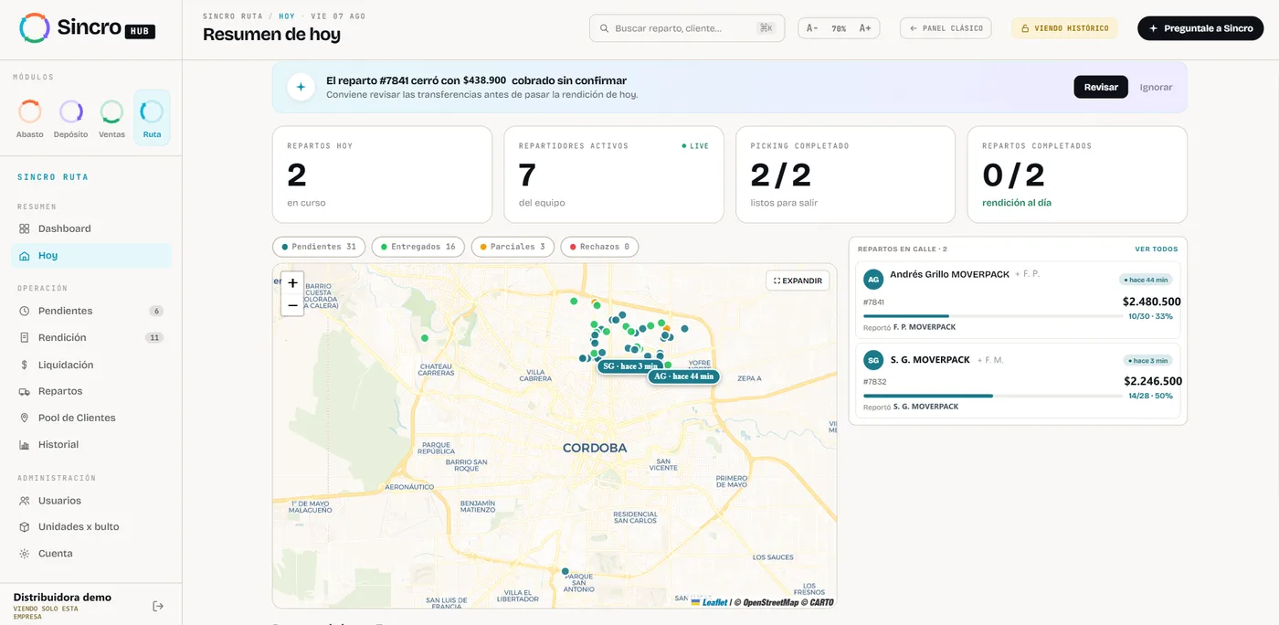The width and height of the screenshot is (1279, 625).
Task: Zoom out the map with minus button
Action: 292,305
